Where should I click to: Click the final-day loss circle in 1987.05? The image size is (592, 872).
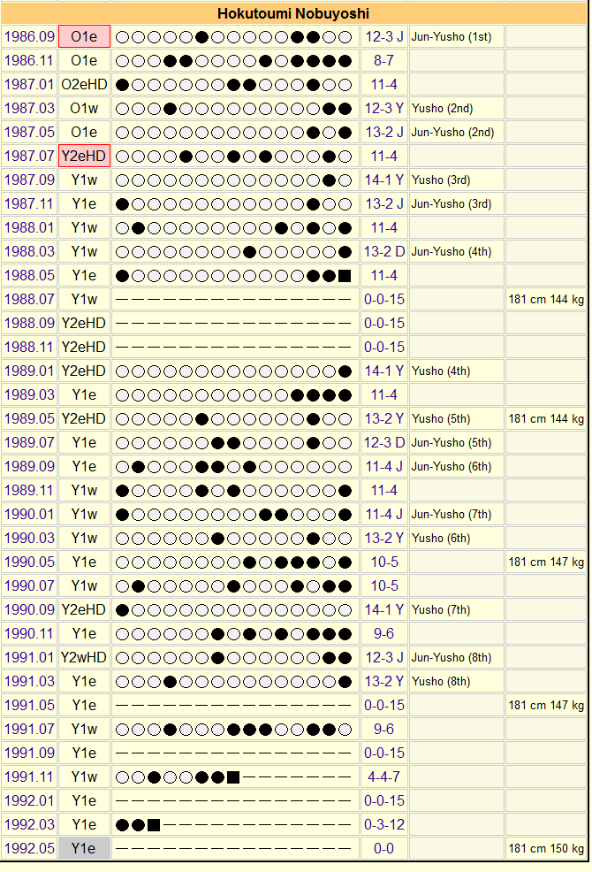345,133
